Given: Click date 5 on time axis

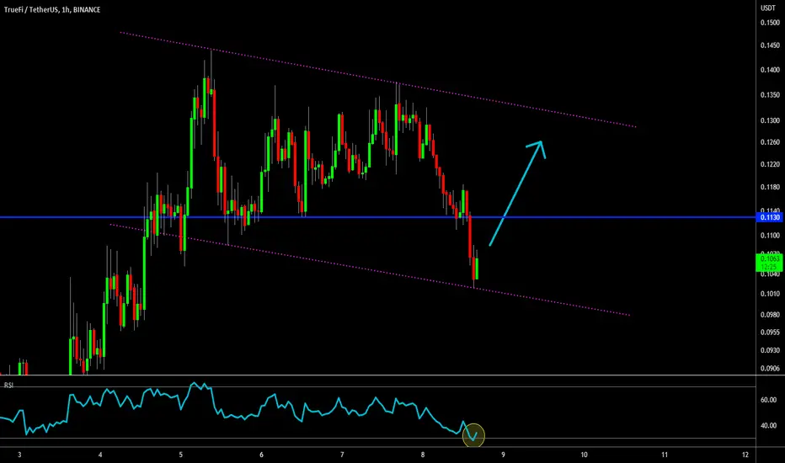Looking at the screenshot, I should 181,455.
